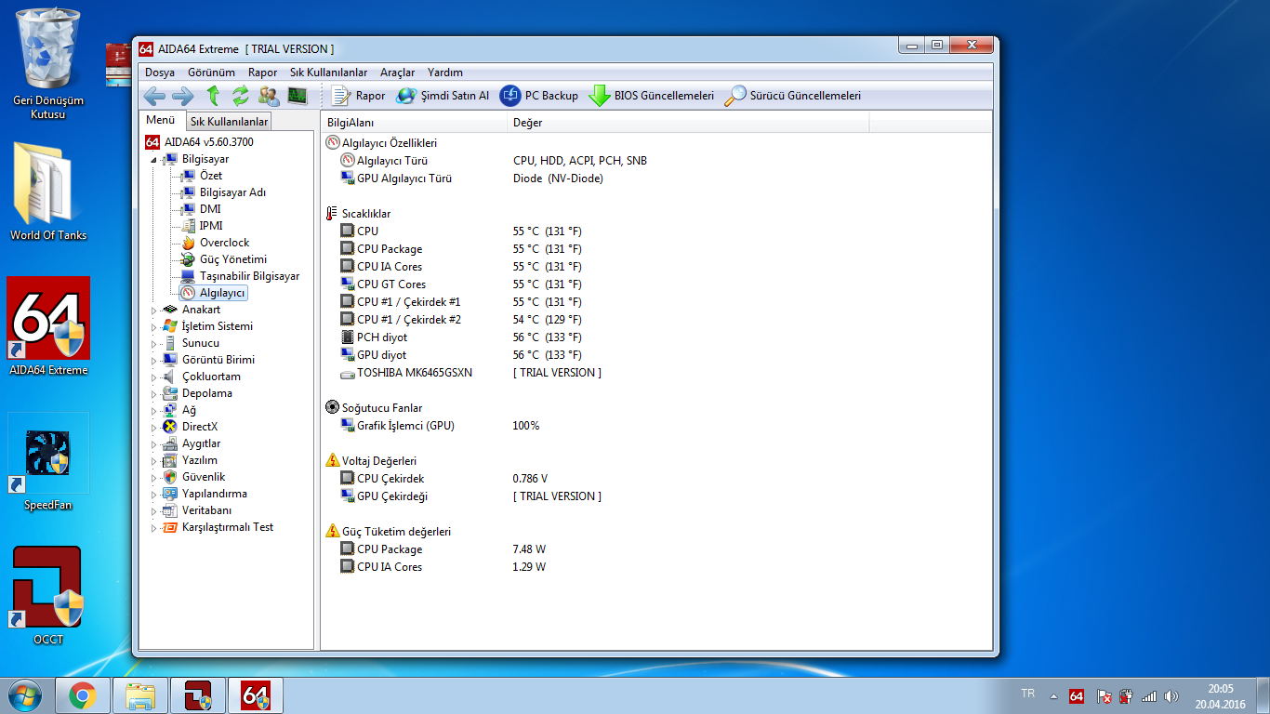Open the Yardım menu

point(445,73)
